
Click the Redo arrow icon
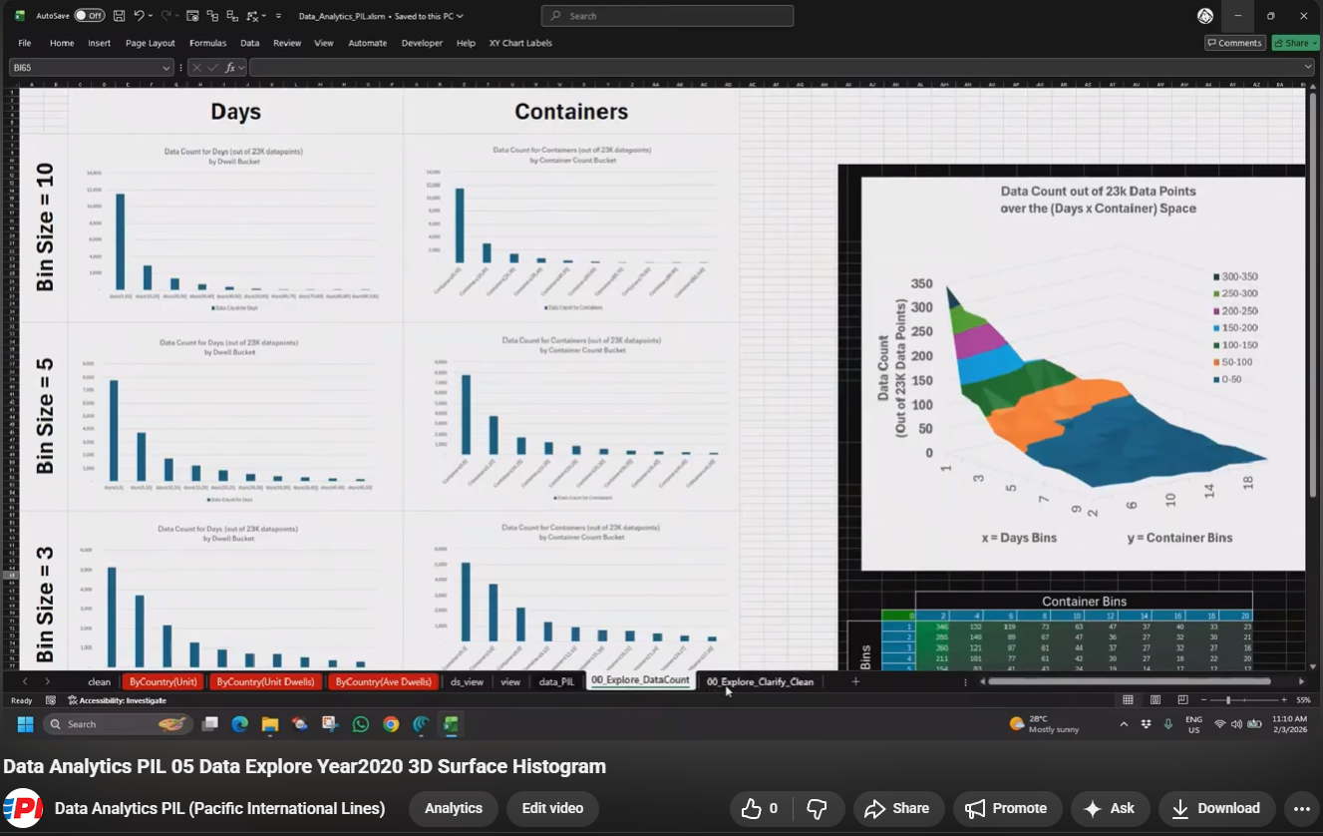tap(166, 16)
